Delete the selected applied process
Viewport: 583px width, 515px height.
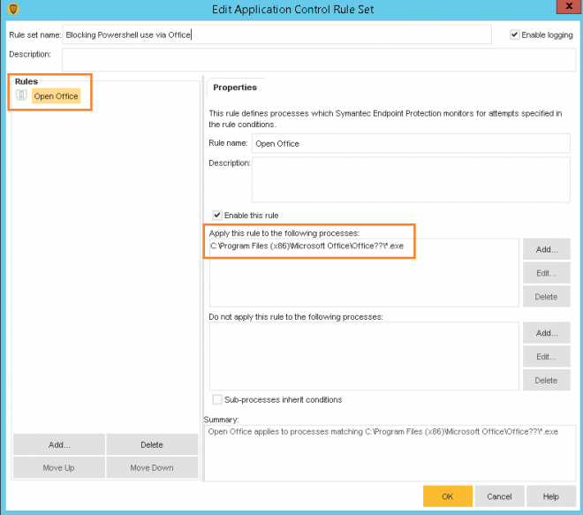tap(546, 297)
